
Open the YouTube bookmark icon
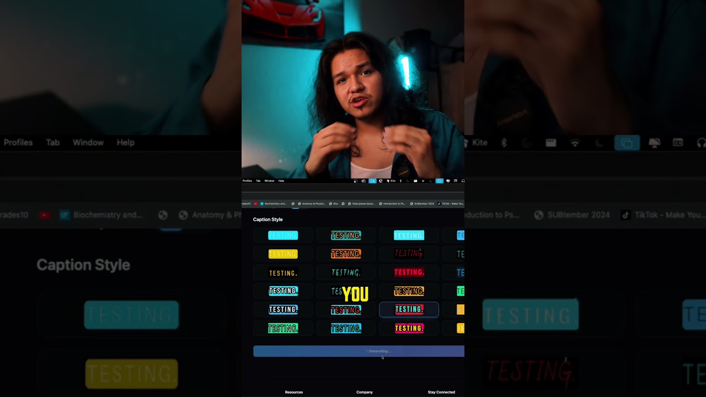(x=255, y=203)
